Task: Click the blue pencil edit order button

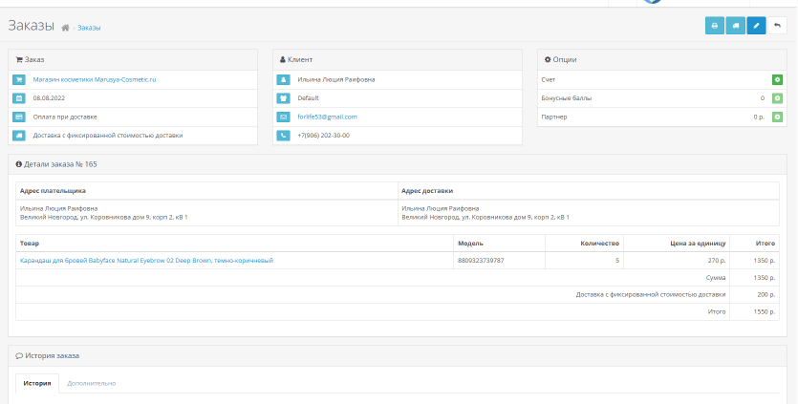Action: coord(757,26)
